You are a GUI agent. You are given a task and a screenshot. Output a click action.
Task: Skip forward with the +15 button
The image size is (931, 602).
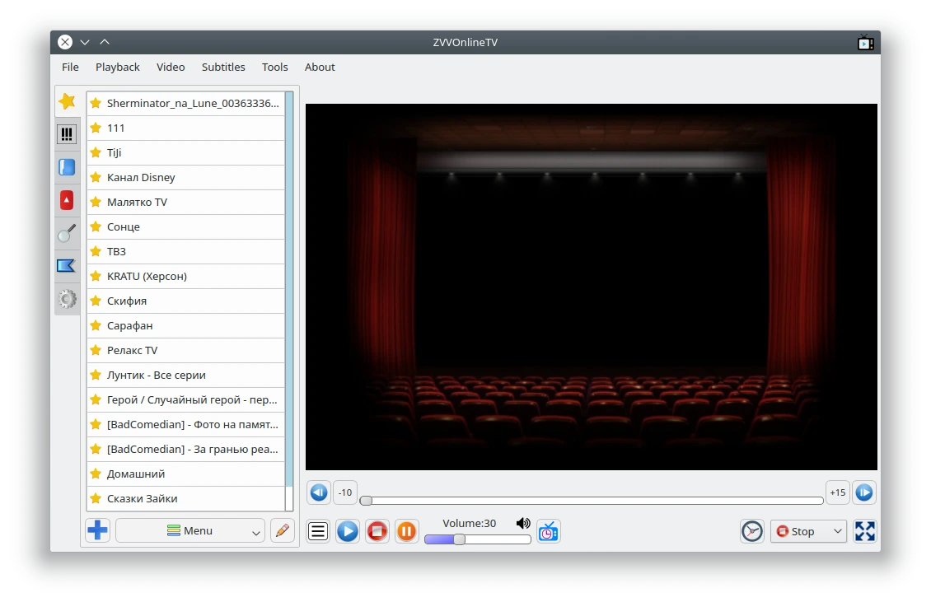click(x=838, y=492)
